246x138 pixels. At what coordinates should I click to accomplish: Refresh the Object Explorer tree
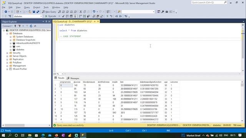click(x=31, y=26)
